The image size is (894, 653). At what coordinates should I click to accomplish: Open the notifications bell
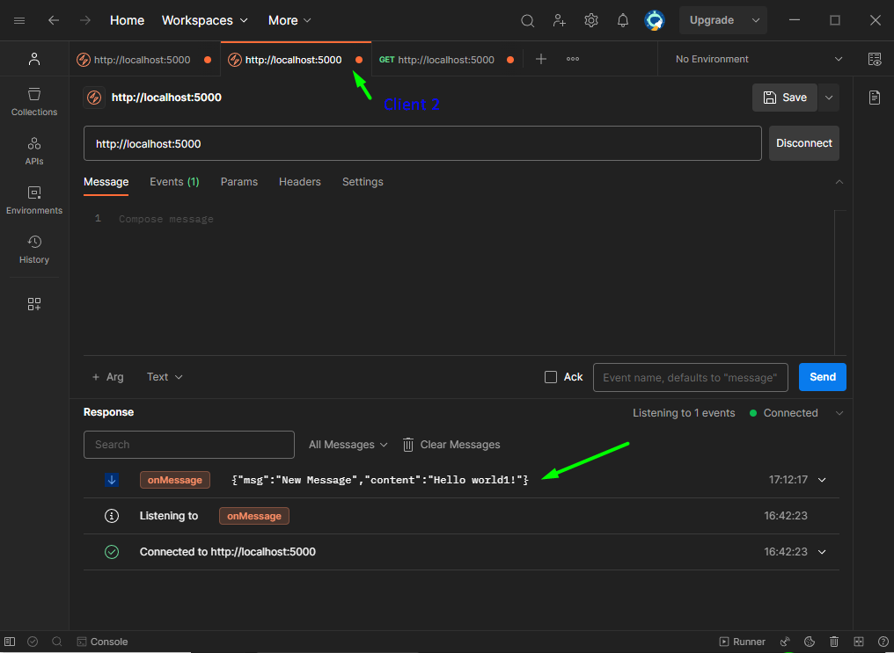[623, 20]
